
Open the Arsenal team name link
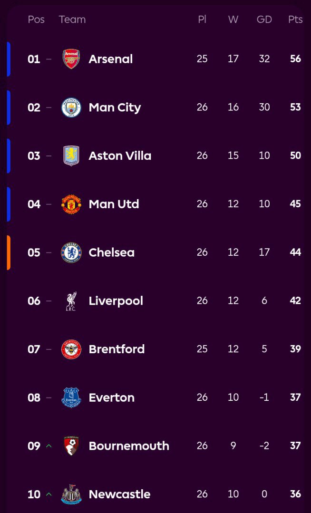click(x=111, y=59)
